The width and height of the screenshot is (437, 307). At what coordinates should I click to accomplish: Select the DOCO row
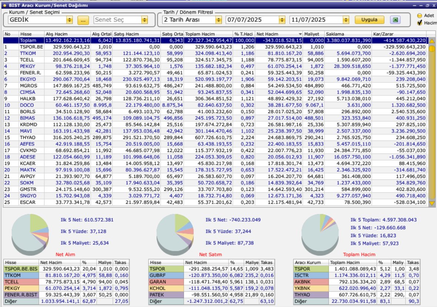[215, 105]
